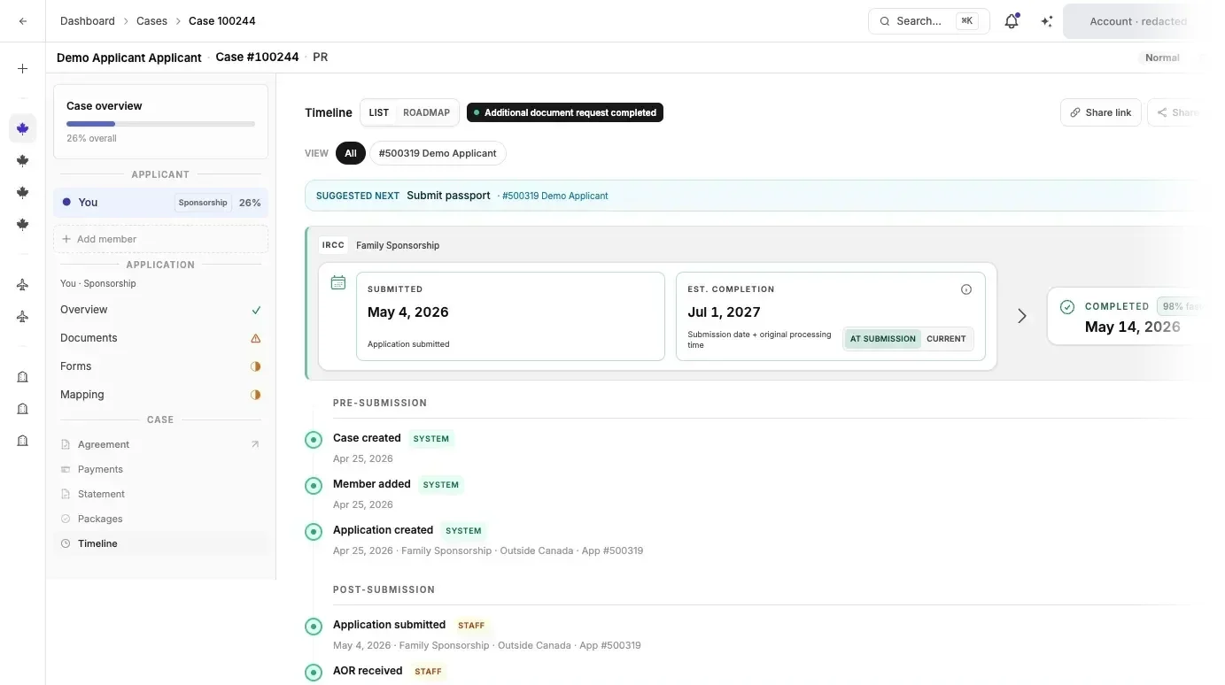Go to the Cases breadcrumb
Viewport: 1225px width, 685px height.
[151, 21]
